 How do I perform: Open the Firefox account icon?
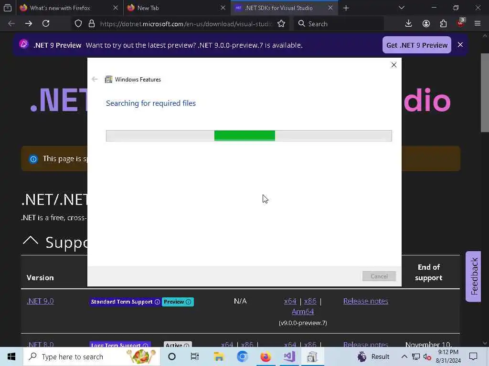426,24
